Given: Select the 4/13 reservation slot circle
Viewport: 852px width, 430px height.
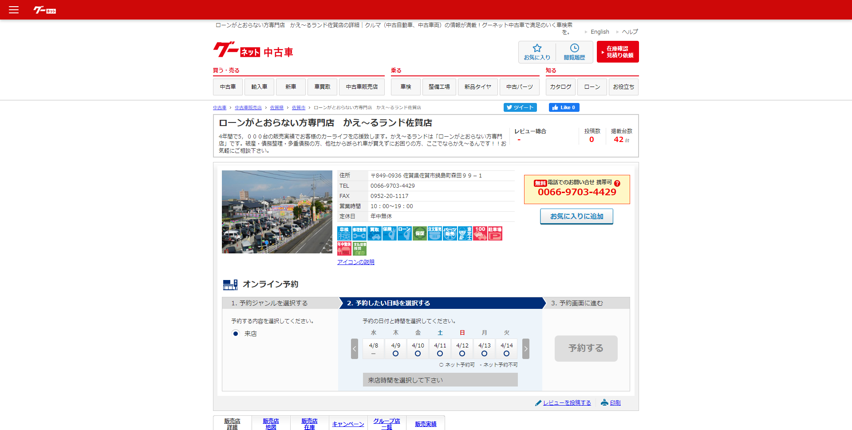Looking at the screenshot, I should [484, 354].
